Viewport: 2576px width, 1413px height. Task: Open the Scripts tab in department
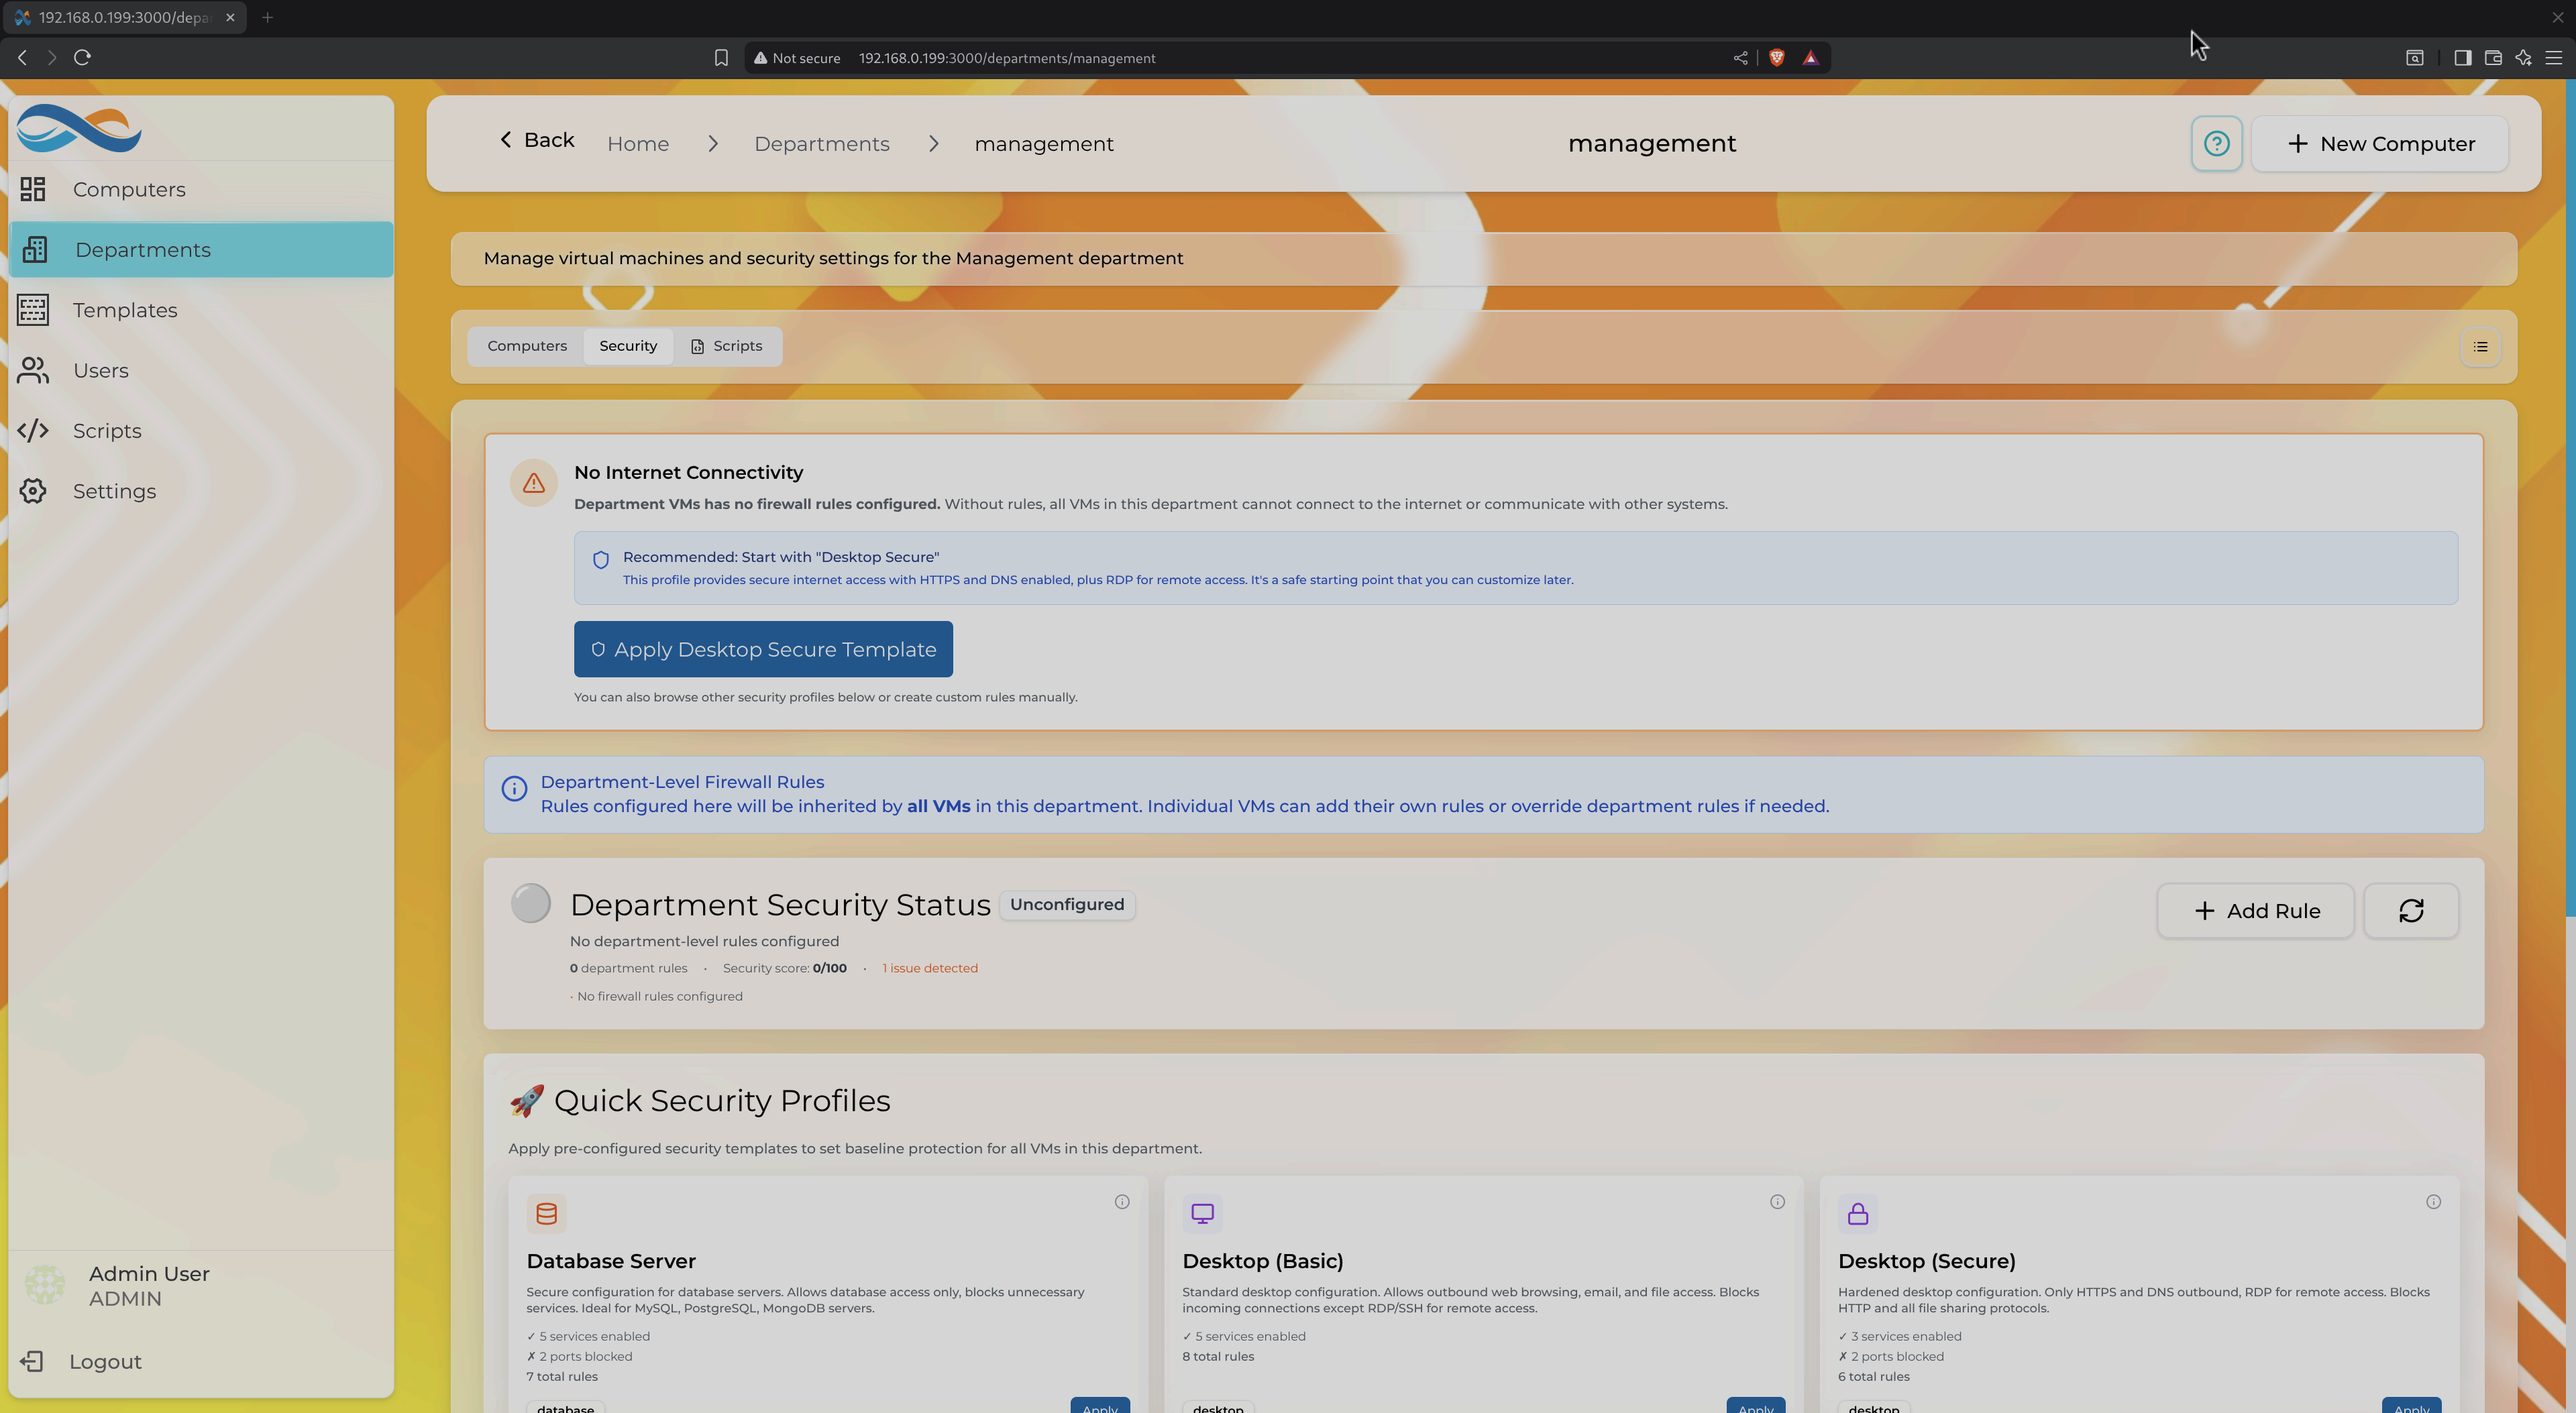pos(727,346)
